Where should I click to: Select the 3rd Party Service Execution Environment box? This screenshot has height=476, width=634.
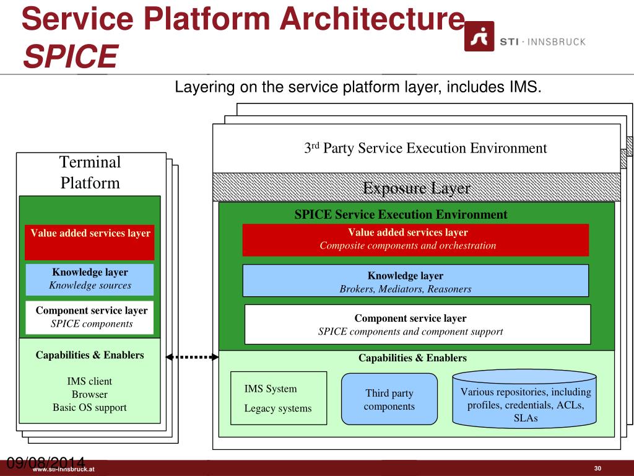[x=417, y=149]
